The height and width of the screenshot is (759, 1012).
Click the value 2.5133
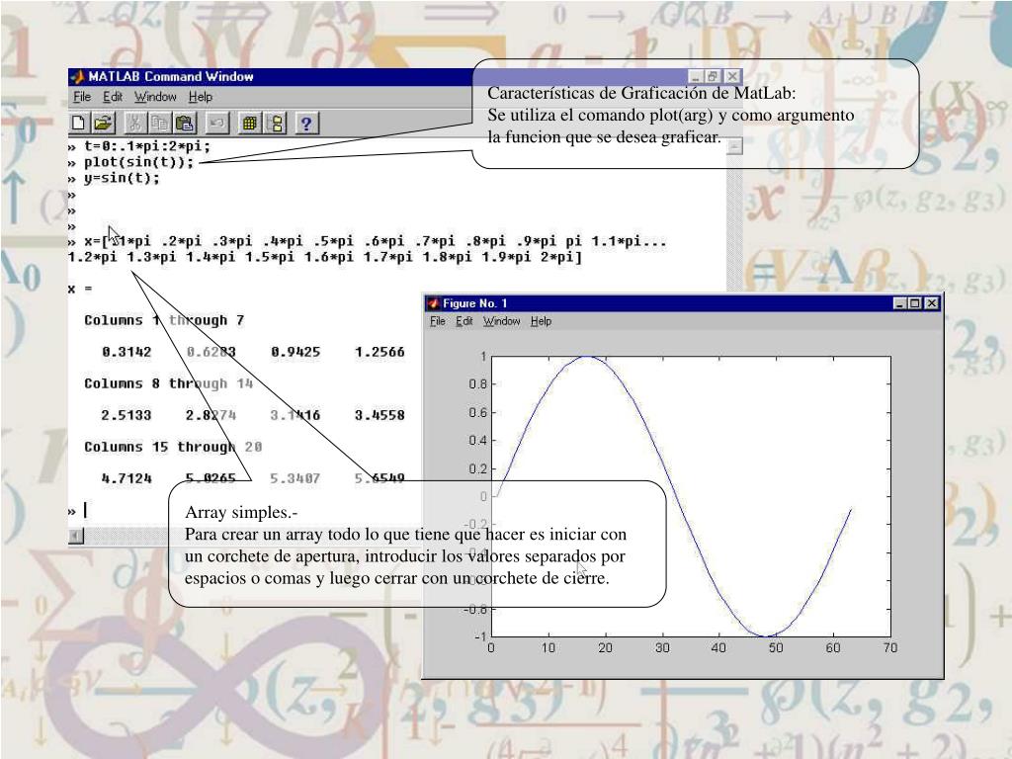pyautogui.click(x=126, y=415)
